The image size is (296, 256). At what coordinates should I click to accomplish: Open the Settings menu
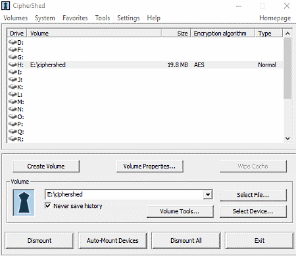point(128,18)
